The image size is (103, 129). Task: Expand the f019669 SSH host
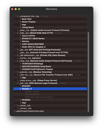(20, 100)
